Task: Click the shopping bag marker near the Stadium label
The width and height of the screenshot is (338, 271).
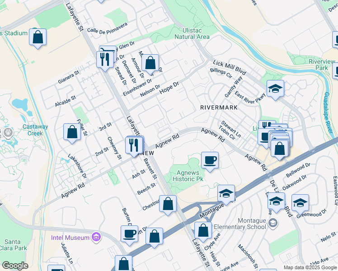Action: [38, 37]
